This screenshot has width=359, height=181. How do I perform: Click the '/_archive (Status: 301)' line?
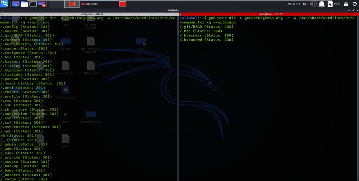click(26, 157)
